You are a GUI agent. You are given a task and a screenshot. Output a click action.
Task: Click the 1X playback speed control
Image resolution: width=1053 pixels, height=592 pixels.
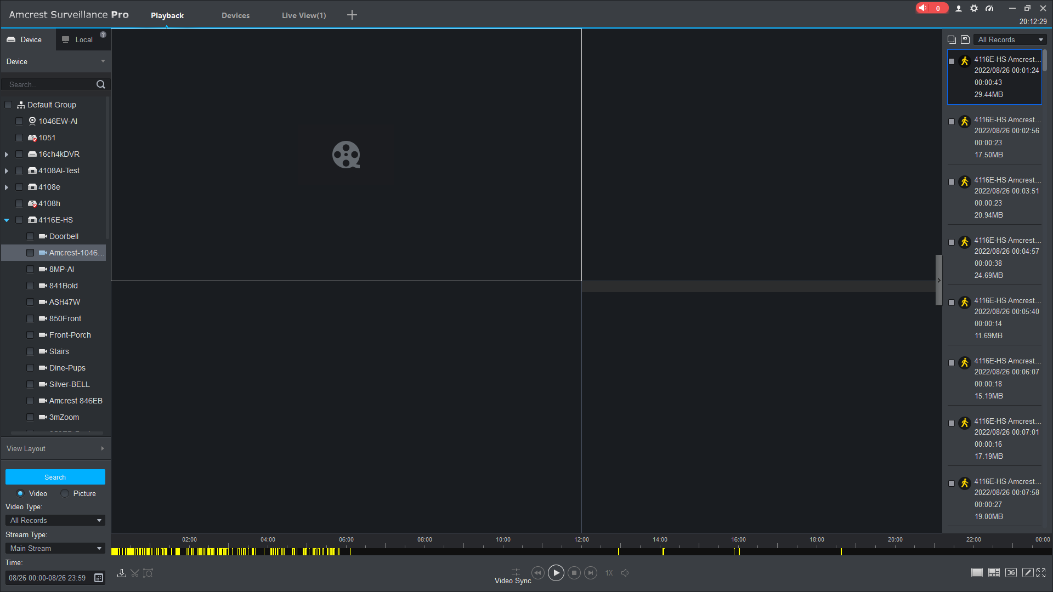point(609,573)
